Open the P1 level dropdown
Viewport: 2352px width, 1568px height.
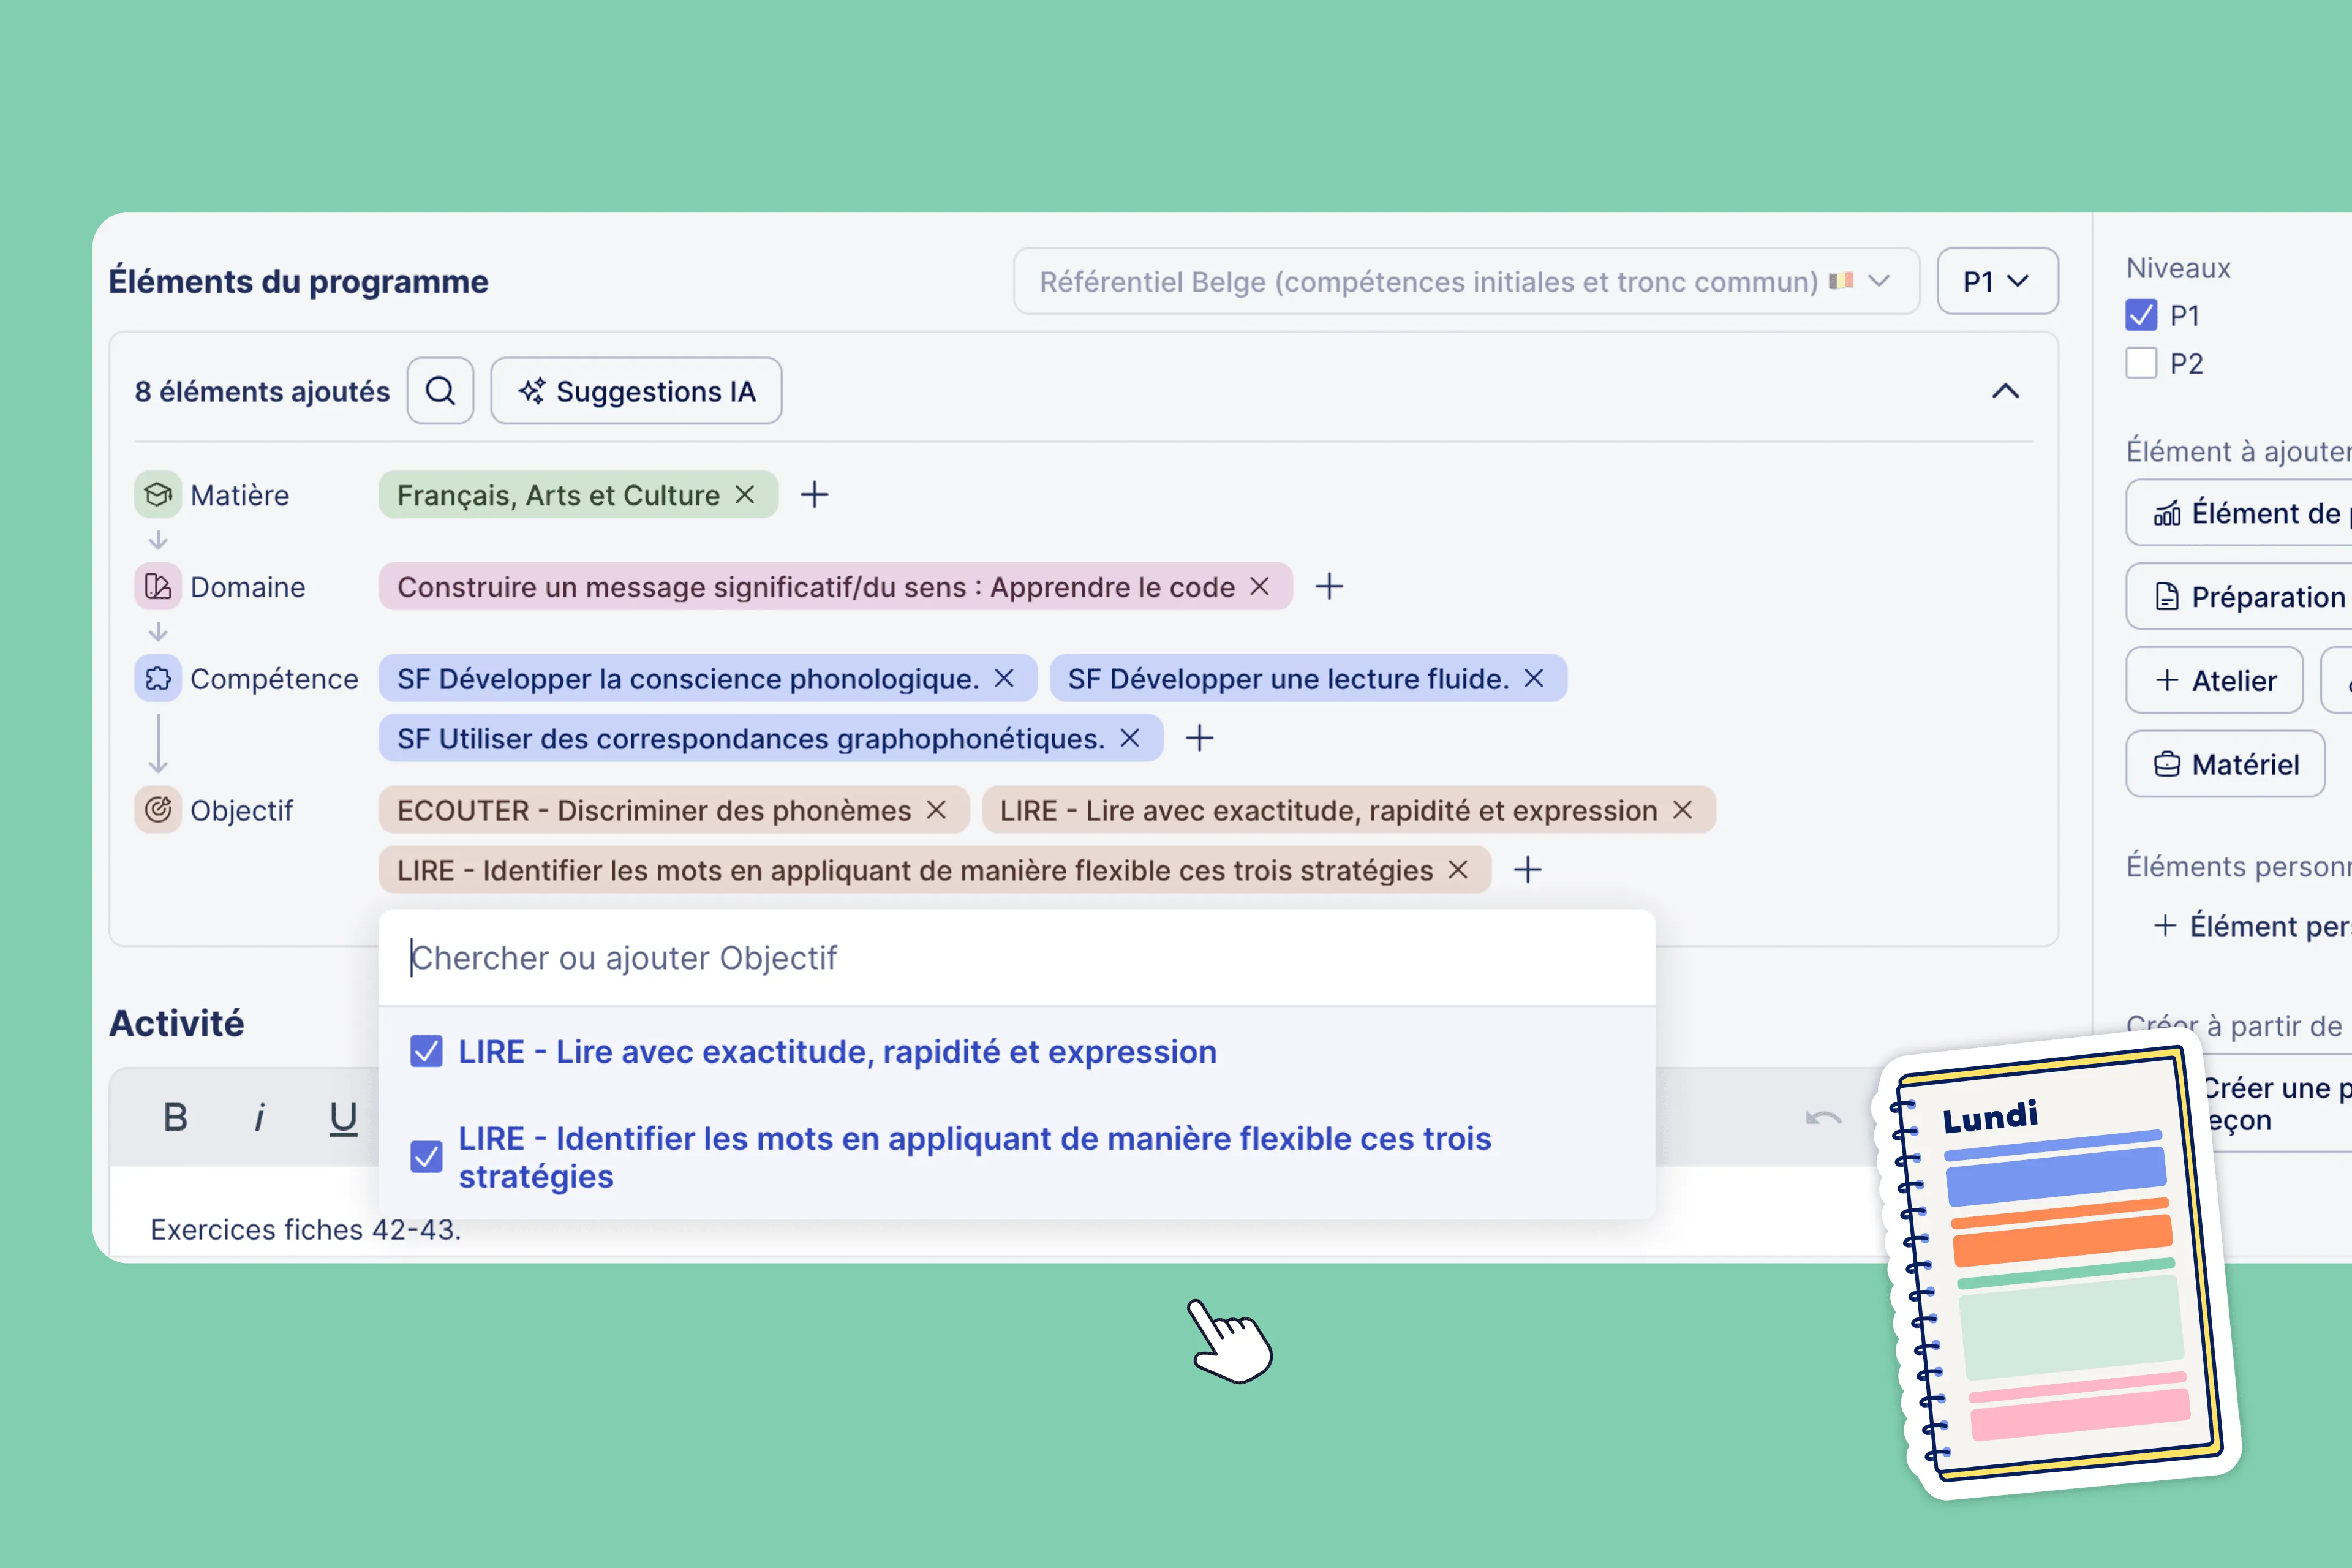[1997, 281]
